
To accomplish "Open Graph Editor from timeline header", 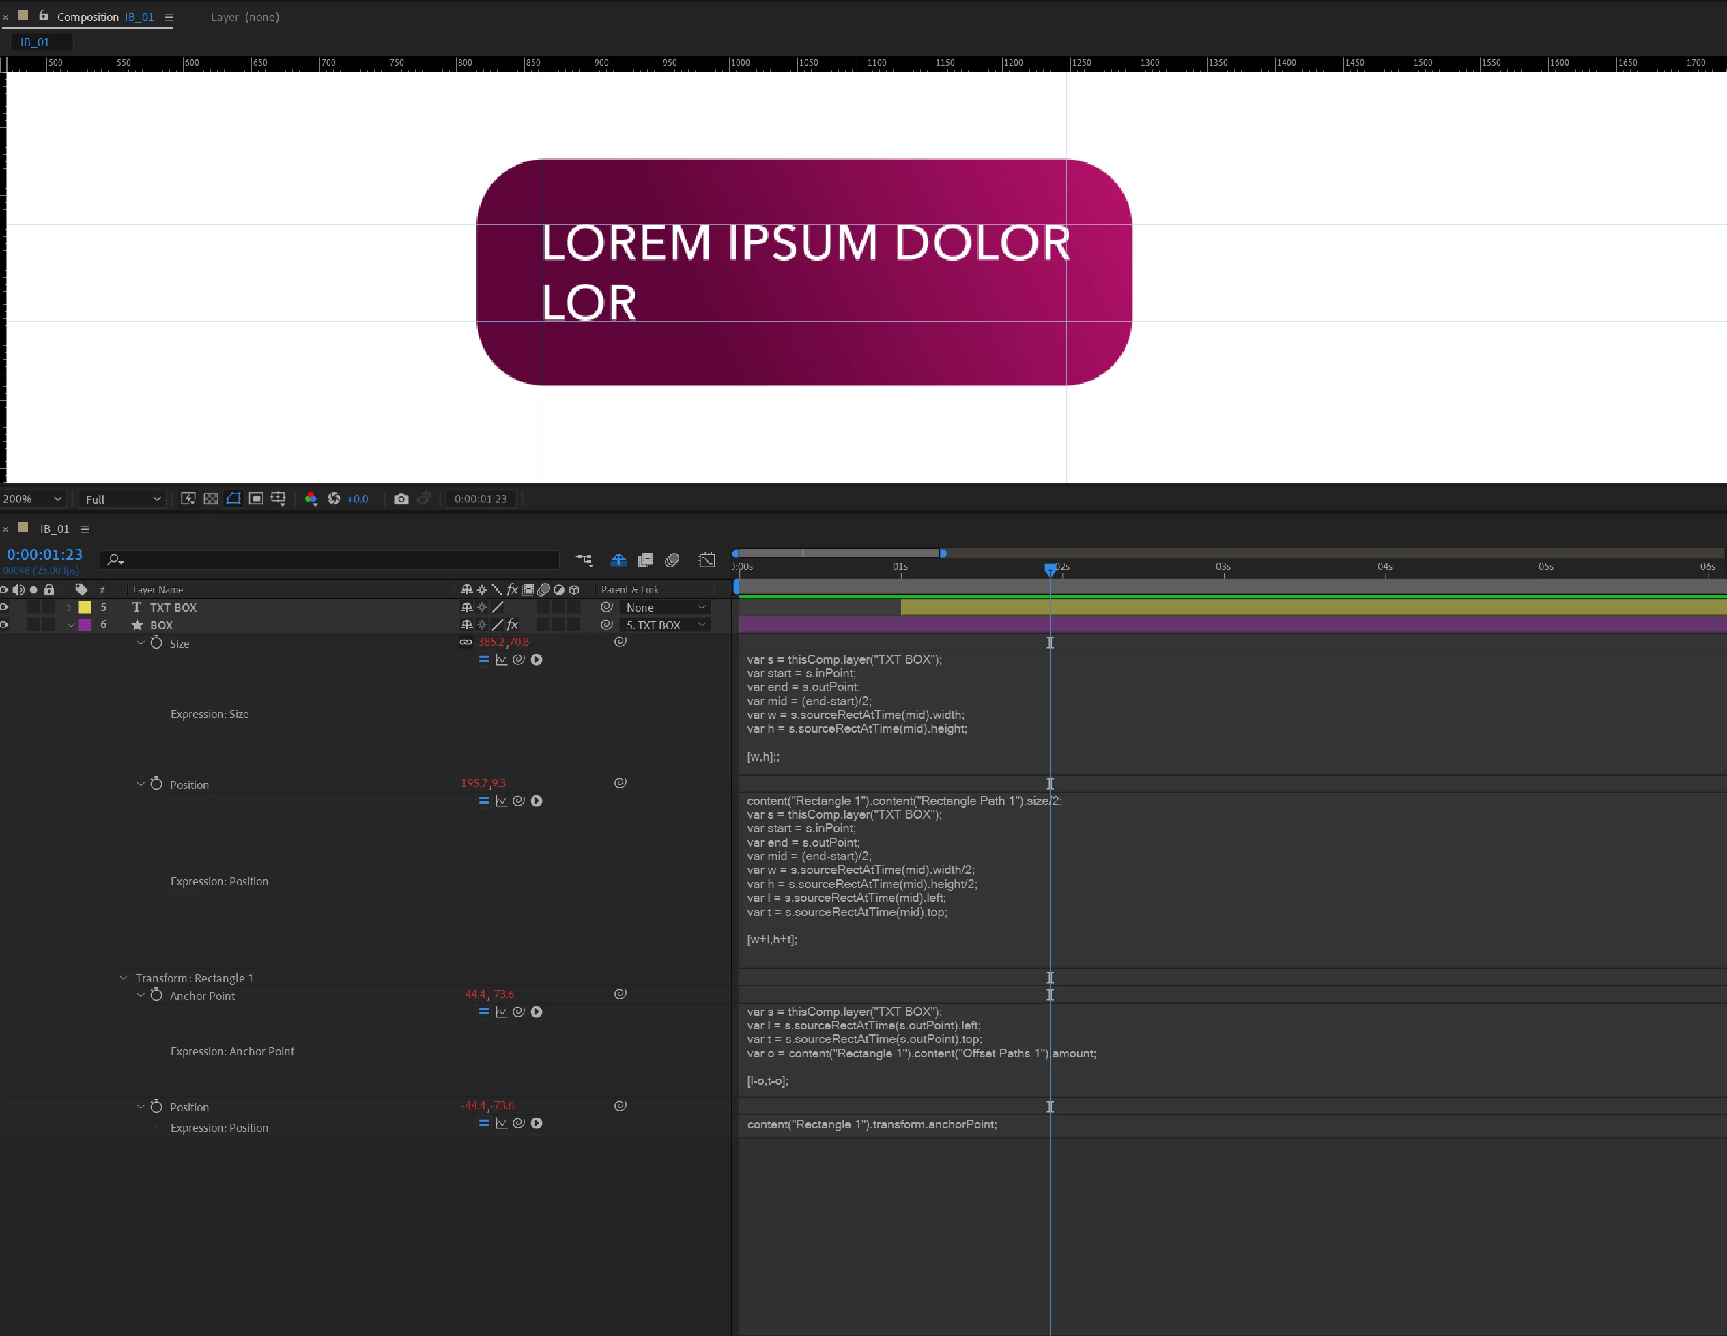I will 707,560.
